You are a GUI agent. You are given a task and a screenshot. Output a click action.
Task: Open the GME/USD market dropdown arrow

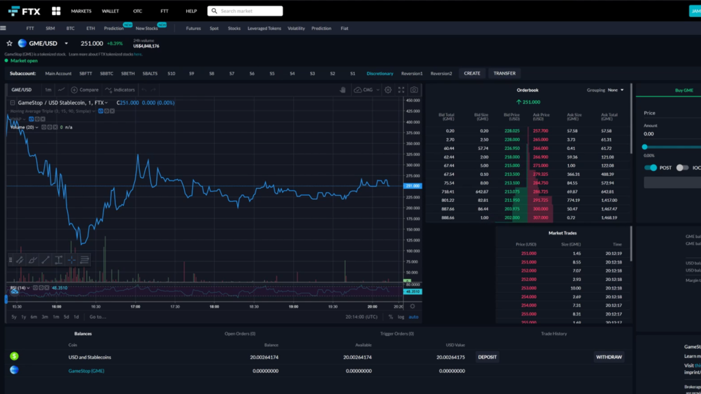point(66,43)
